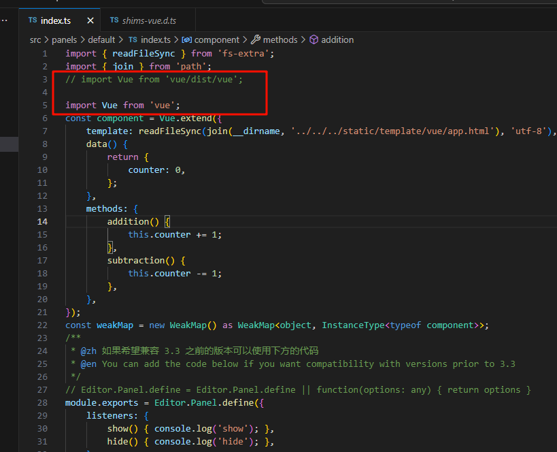The image size is (557, 452).
Task: Click the commented Editor.Panel.define fallback line
Action: pyautogui.click(x=298, y=390)
